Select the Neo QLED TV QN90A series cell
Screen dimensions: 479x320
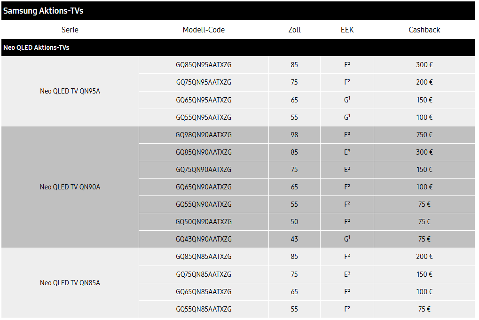coord(70,187)
